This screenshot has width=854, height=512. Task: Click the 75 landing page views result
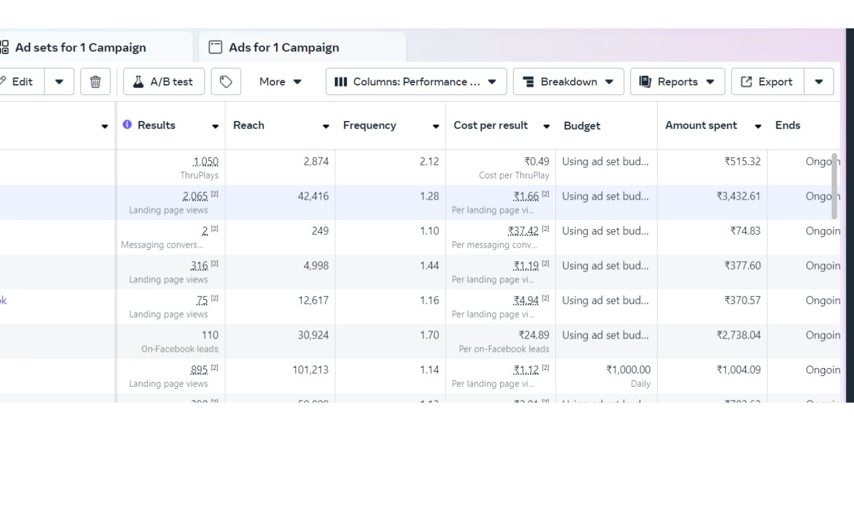pos(202,300)
